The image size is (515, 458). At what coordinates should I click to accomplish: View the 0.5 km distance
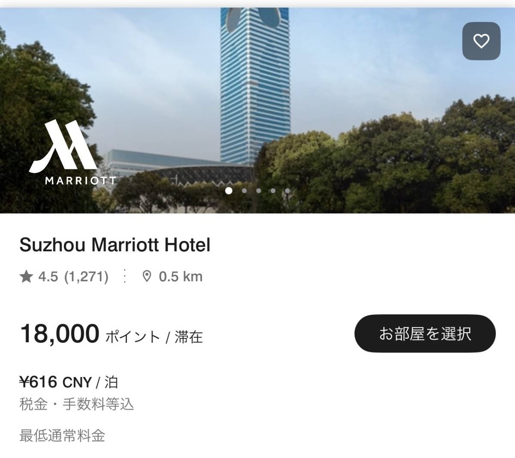181,277
